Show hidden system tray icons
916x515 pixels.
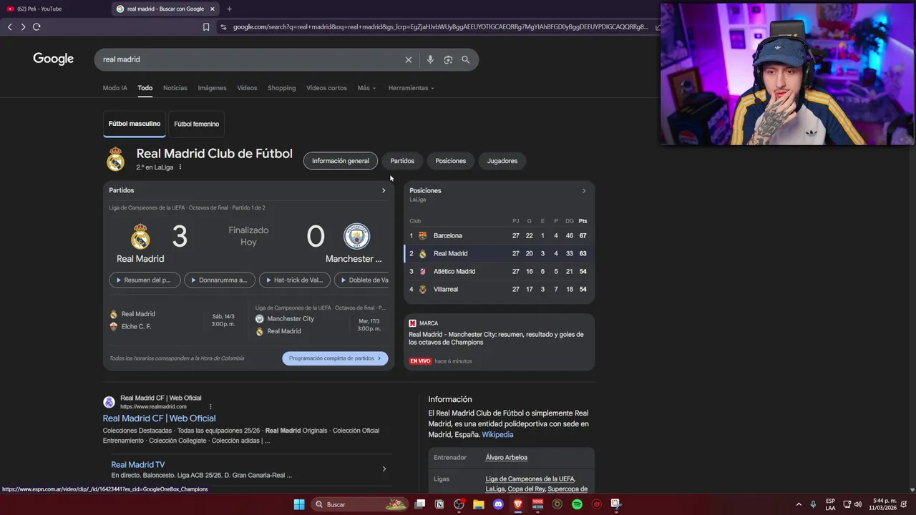(799, 504)
